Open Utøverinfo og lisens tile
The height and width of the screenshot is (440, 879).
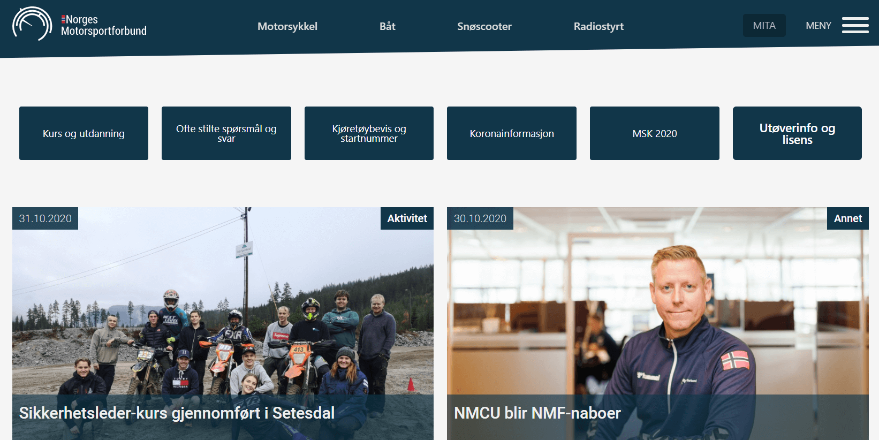click(x=797, y=133)
